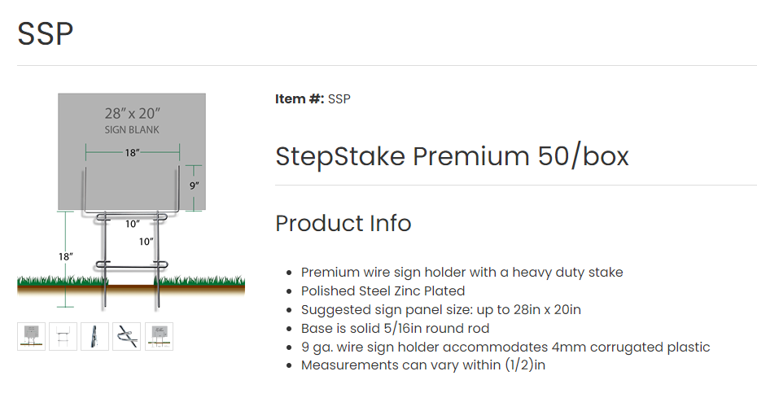
Task: Select fifth thumbnail with sign dimension diagram
Action: (159, 337)
